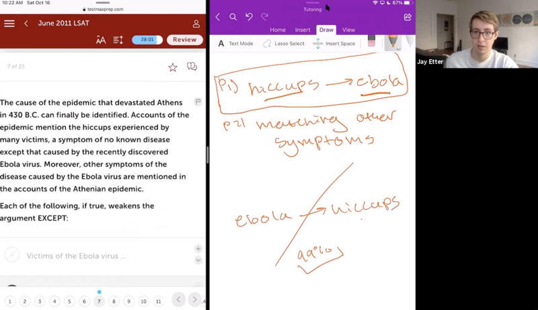This screenshot has width=538, height=310.
Task: Click the 28:01 timer progress bar
Action: pyautogui.click(x=147, y=40)
